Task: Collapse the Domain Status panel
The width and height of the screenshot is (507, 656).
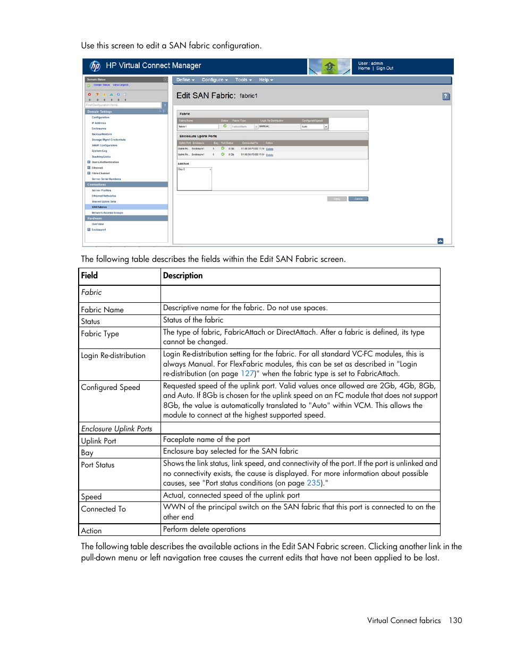Action: [x=165, y=80]
